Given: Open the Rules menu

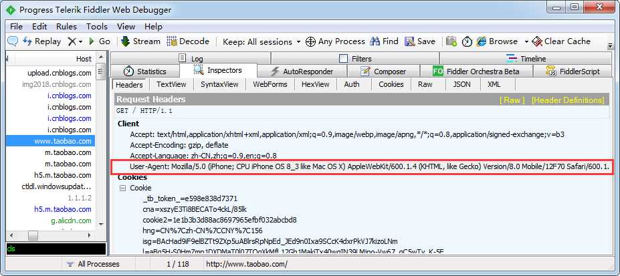Looking at the screenshot, I should pos(66,27).
